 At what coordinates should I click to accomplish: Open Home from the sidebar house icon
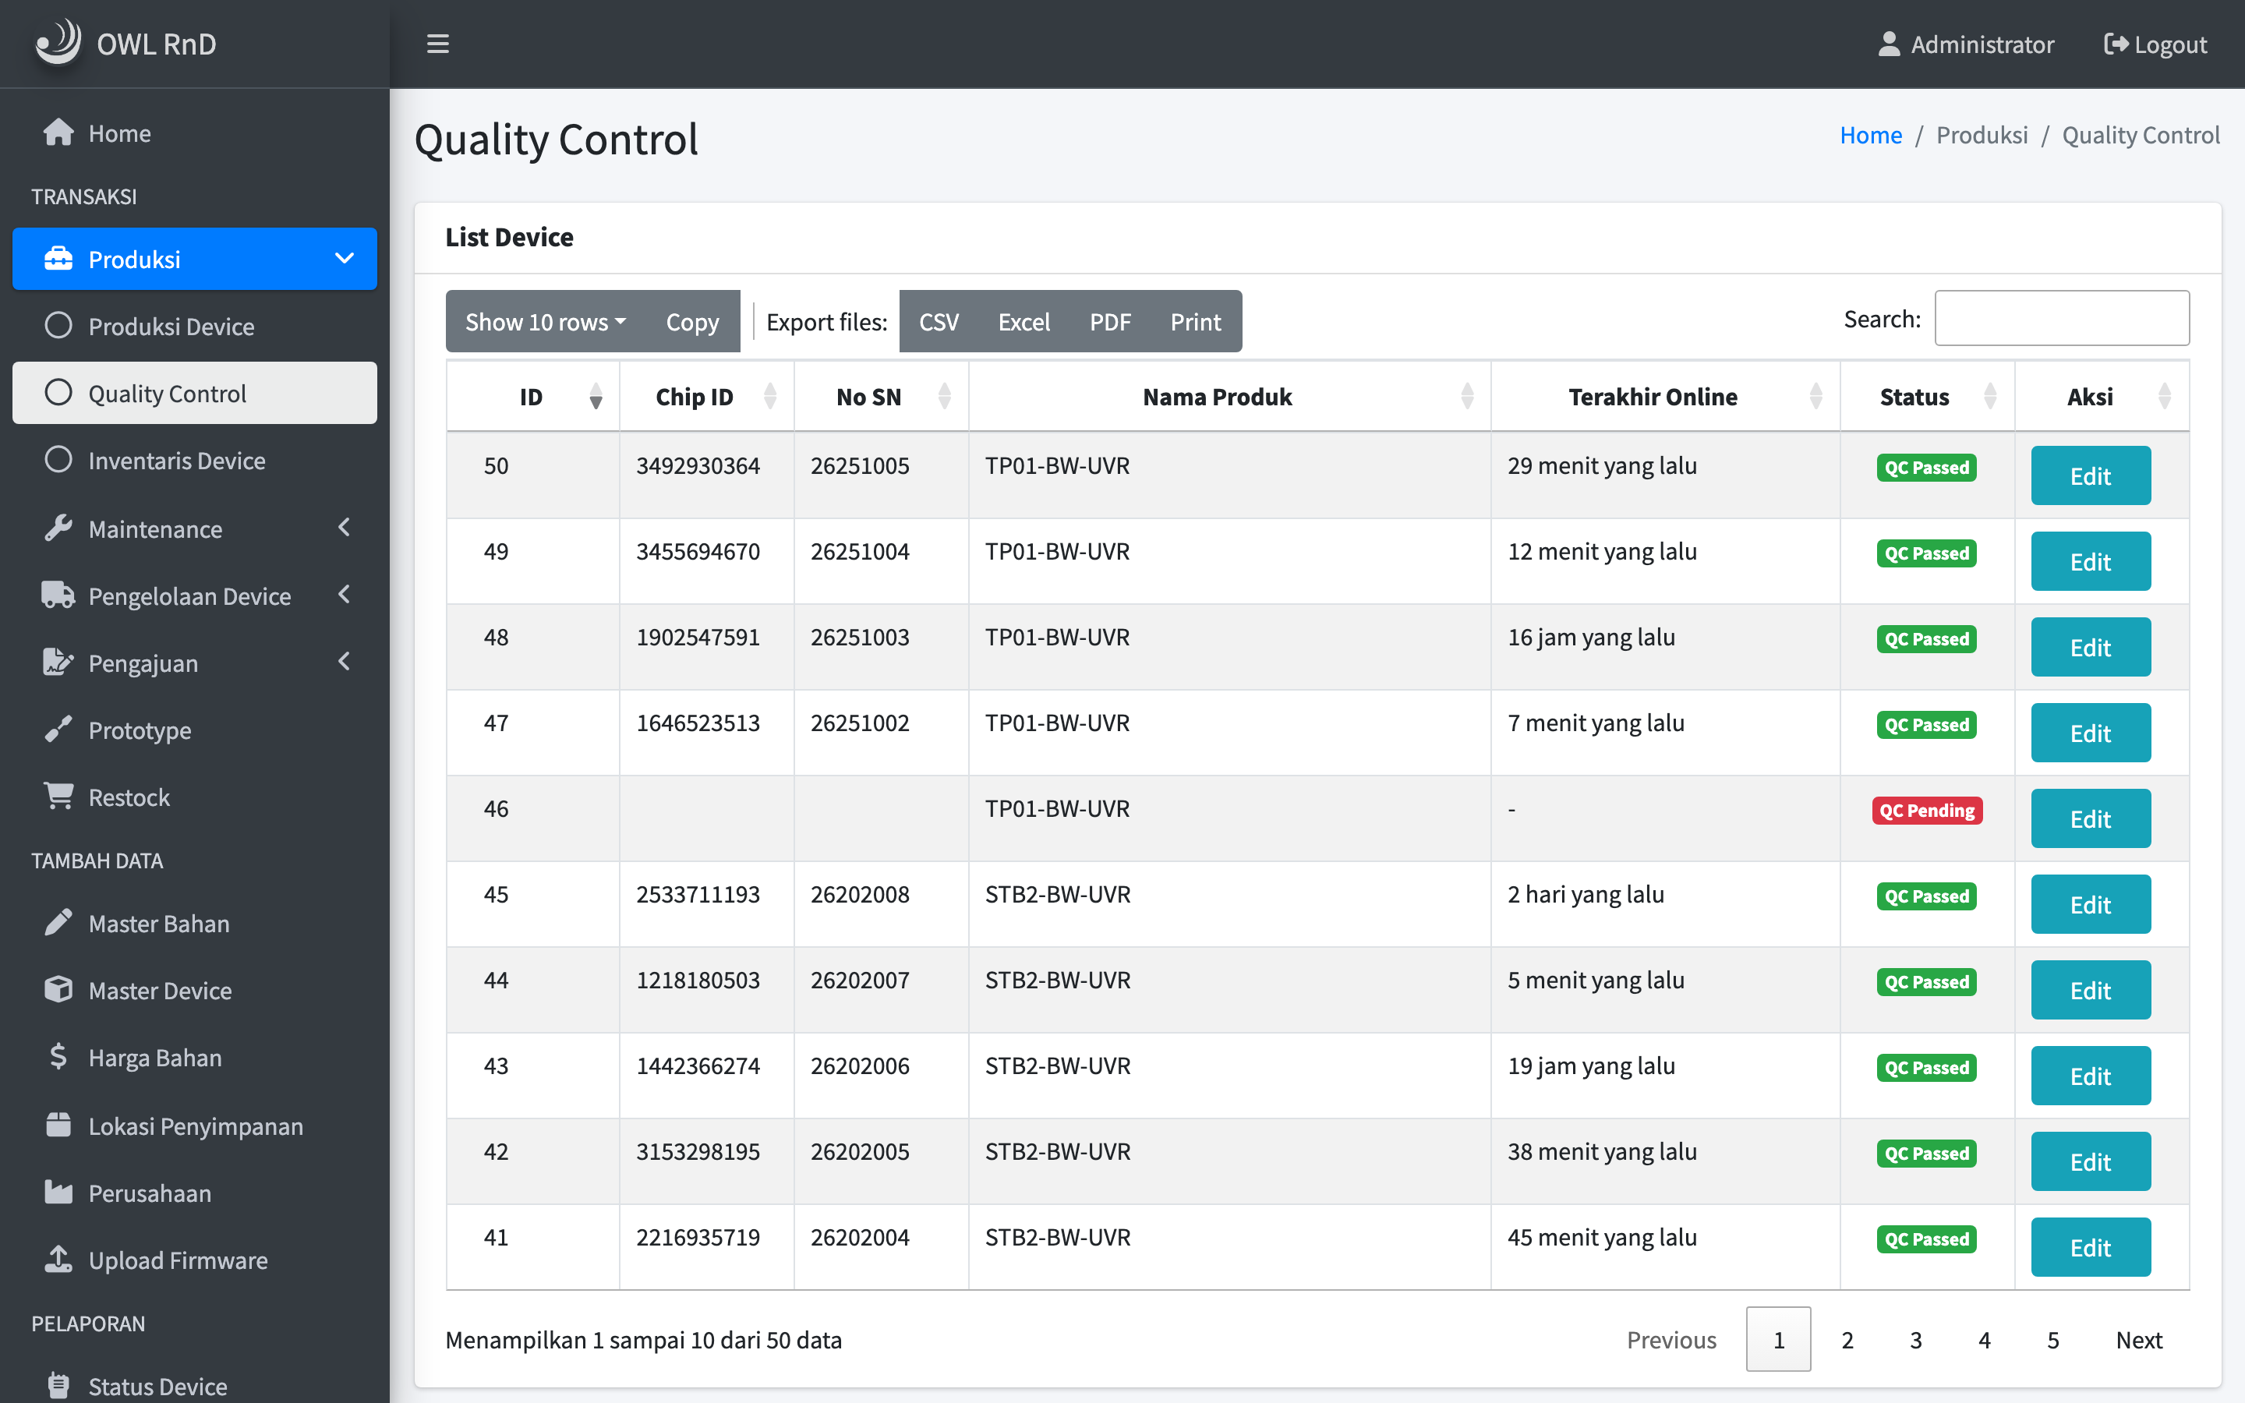[58, 133]
